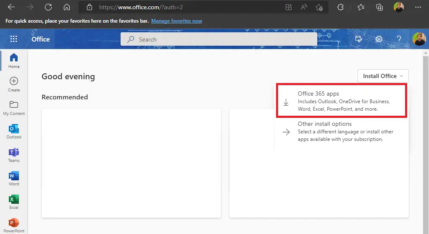View site info via lock icon
This screenshot has width=429, height=234.
(x=89, y=8)
